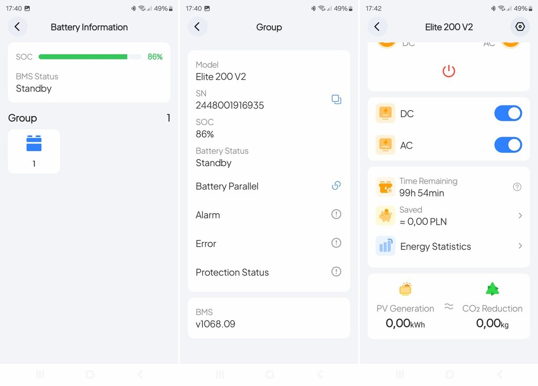The height and width of the screenshot is (386, 538).
Task: Toggle the AC output switch
Action: point(508,145)
